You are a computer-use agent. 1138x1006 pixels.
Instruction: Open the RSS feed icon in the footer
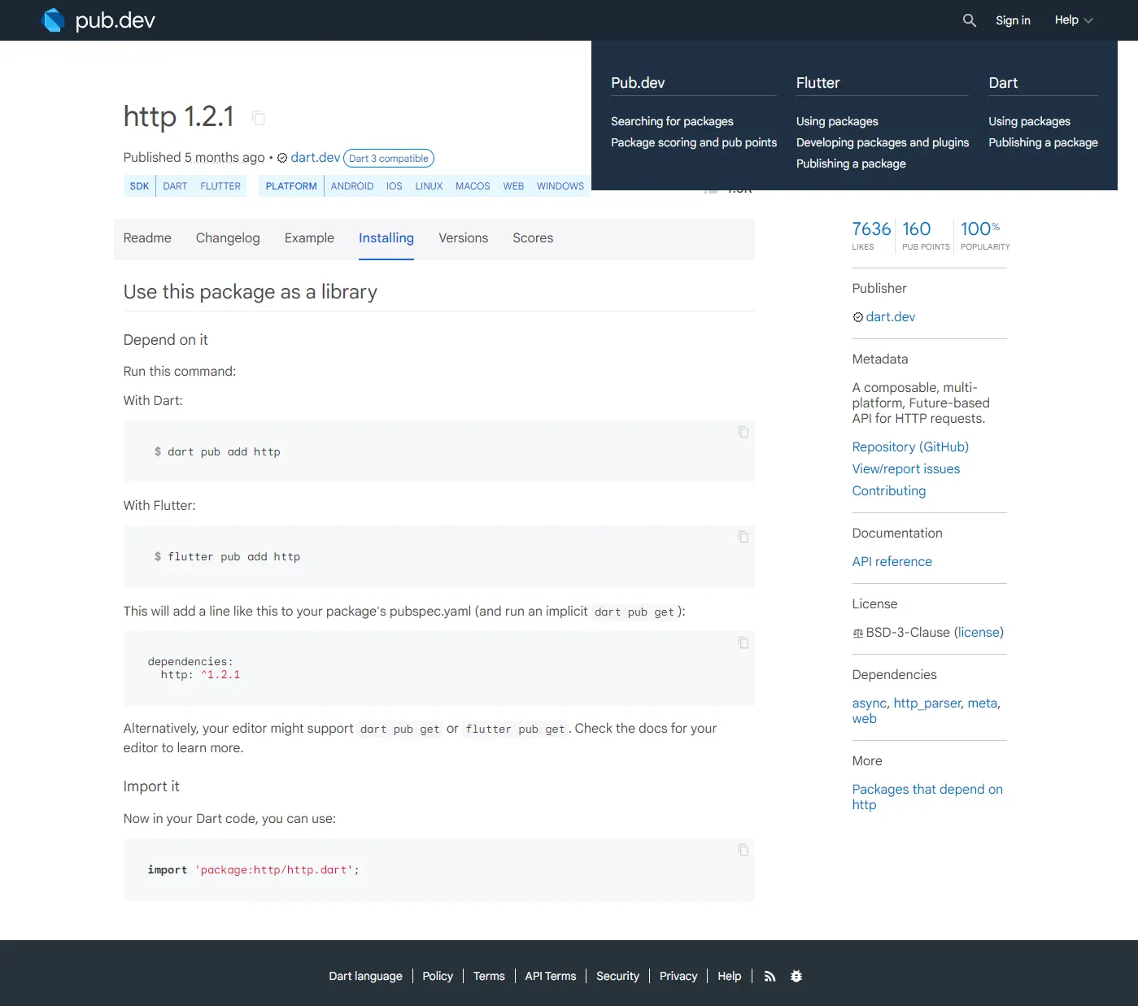click(770, 976)
